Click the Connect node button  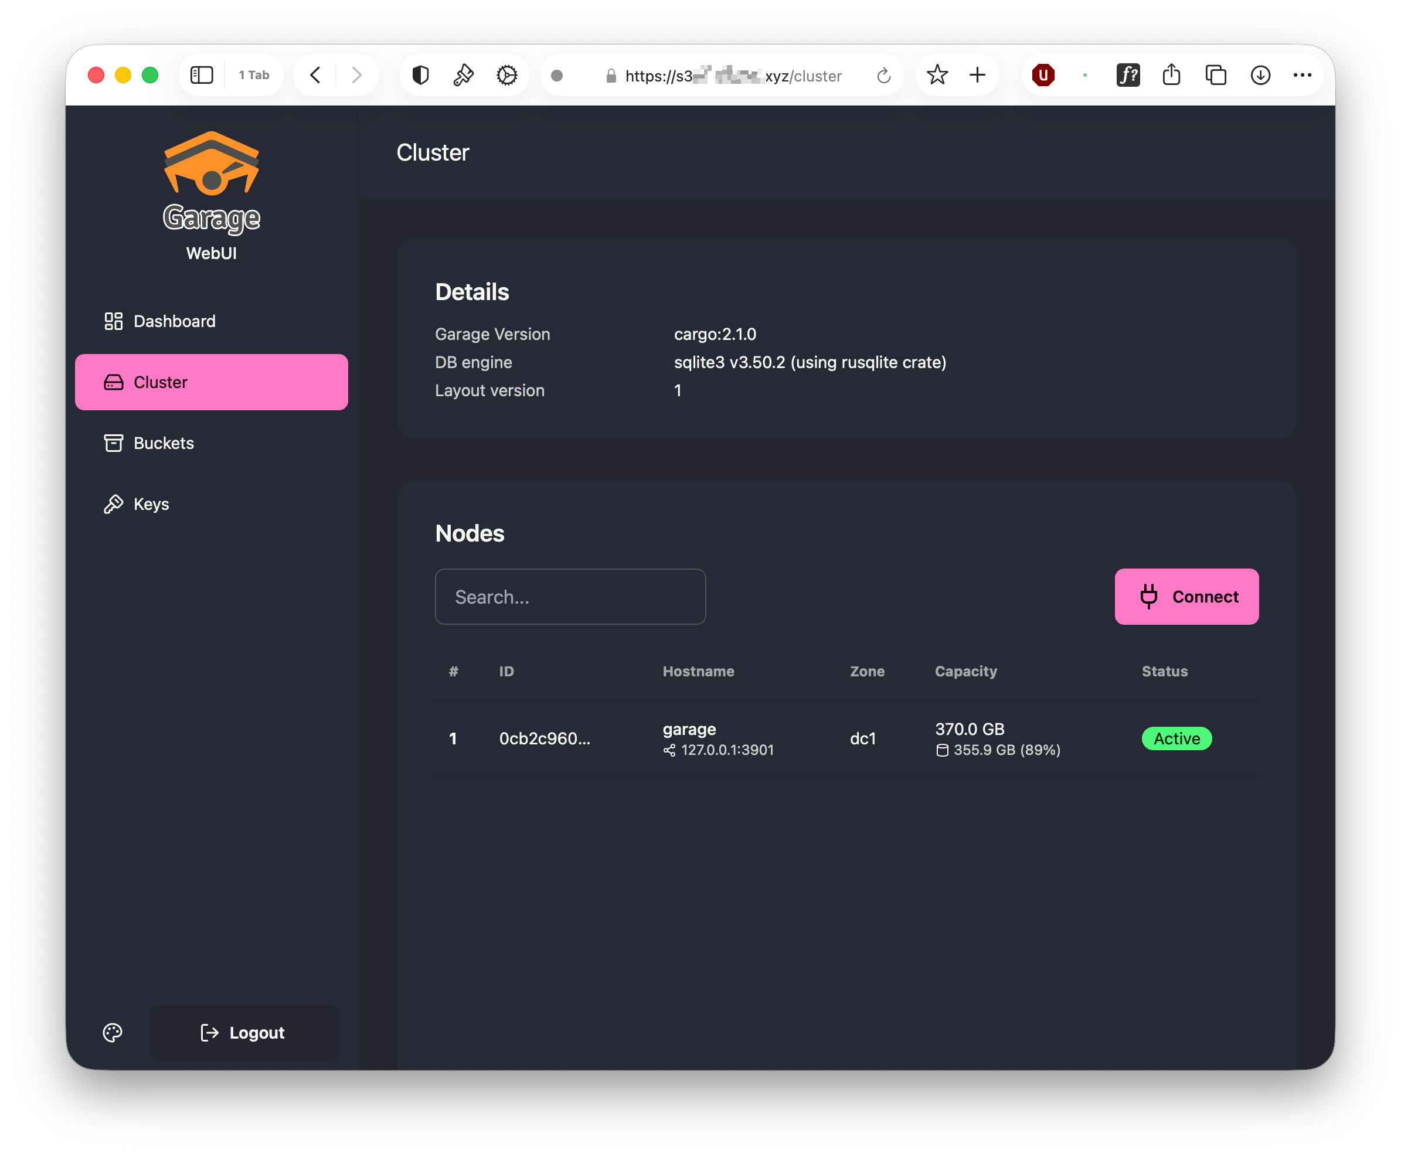point(1186,597)
